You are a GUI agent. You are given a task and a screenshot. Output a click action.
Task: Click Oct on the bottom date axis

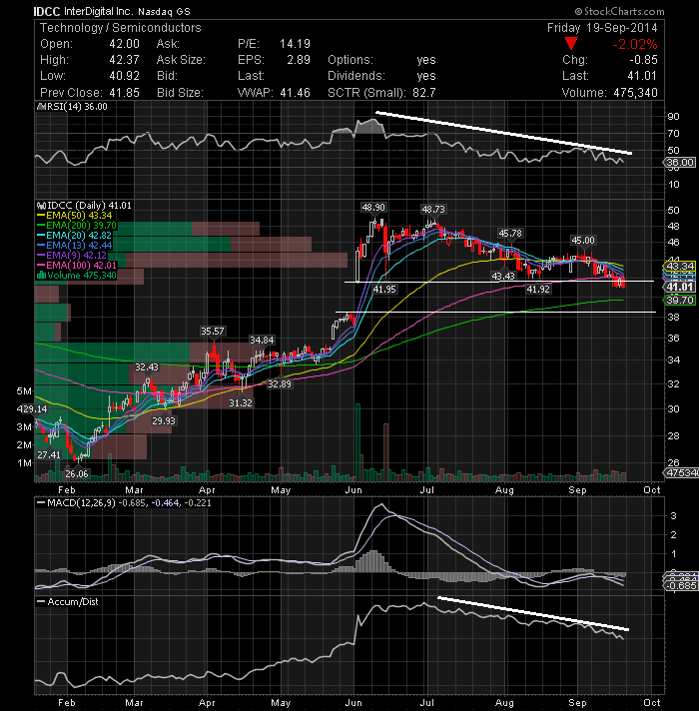point(651,702)
